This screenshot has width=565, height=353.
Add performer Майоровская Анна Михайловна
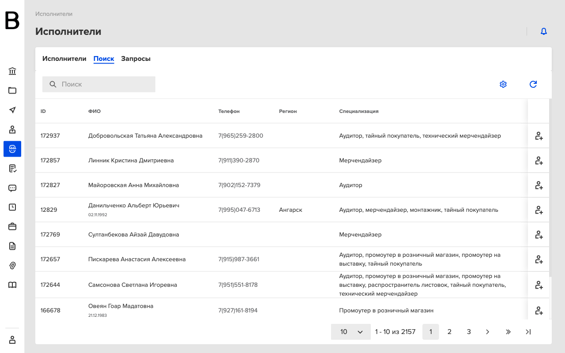tap(539, 185)
